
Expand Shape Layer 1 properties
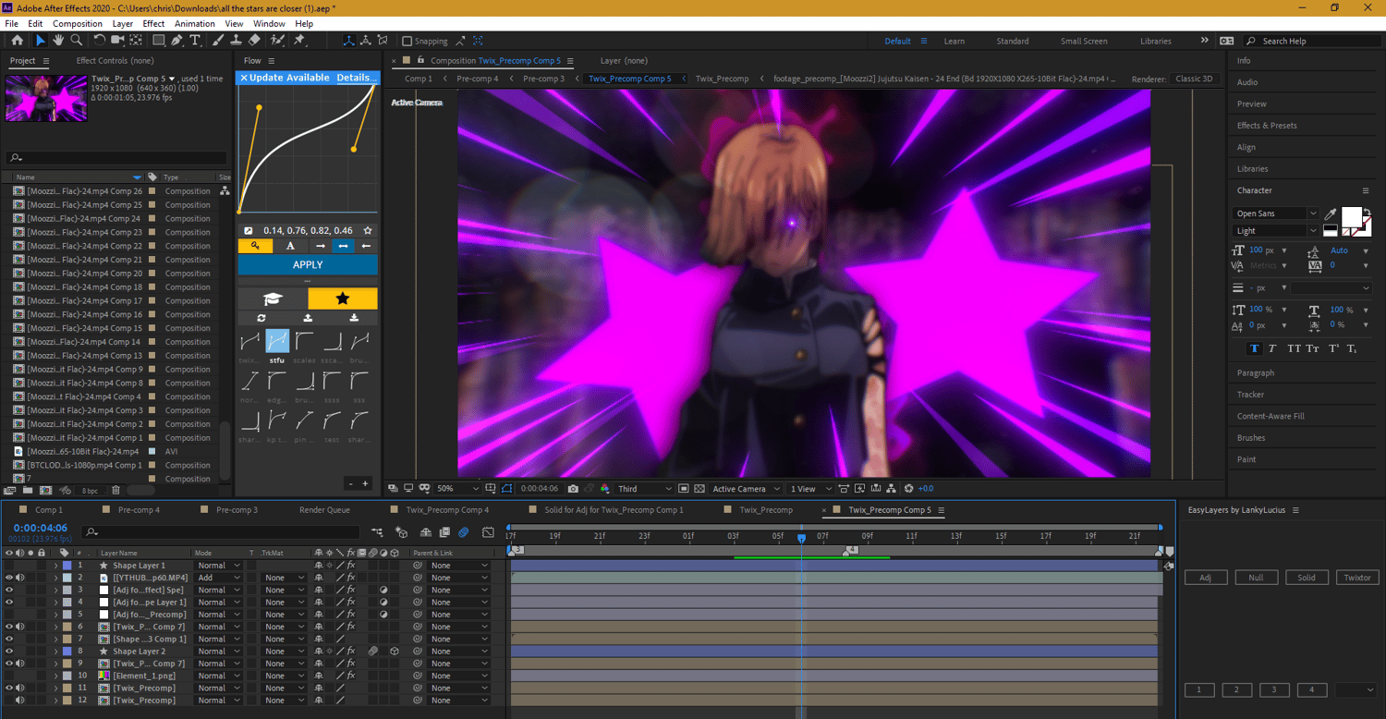55,566
